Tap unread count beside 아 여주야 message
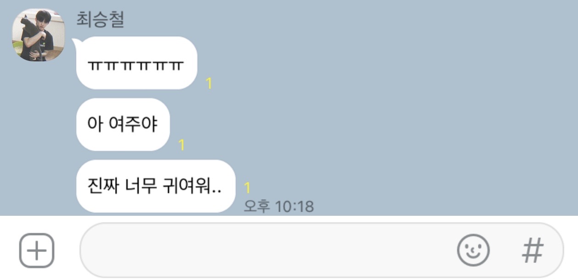Screen dimensions: 578x279 (x=181, y=145)
